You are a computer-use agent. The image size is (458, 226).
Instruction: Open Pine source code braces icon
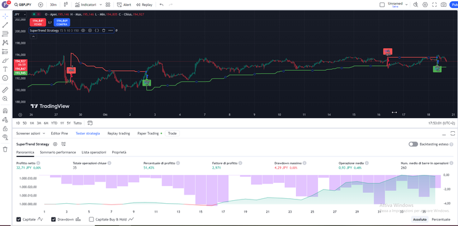pos(97,30)
